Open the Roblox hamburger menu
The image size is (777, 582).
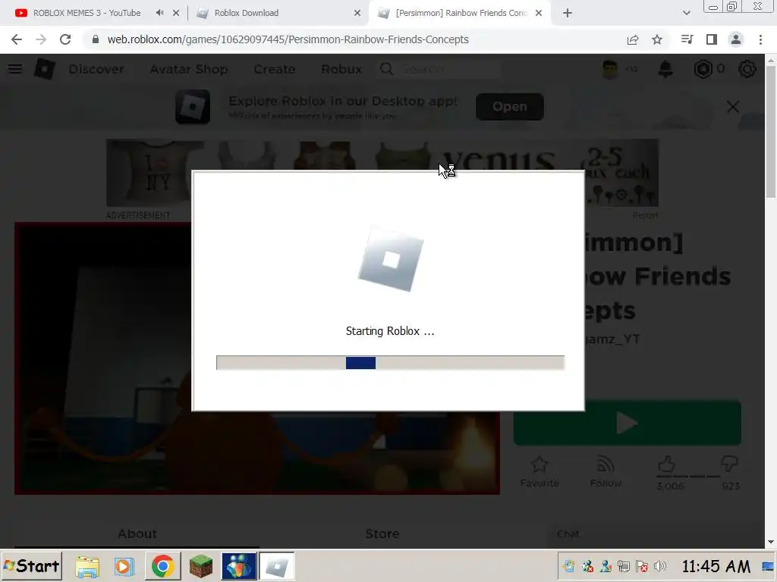[15, 69]
